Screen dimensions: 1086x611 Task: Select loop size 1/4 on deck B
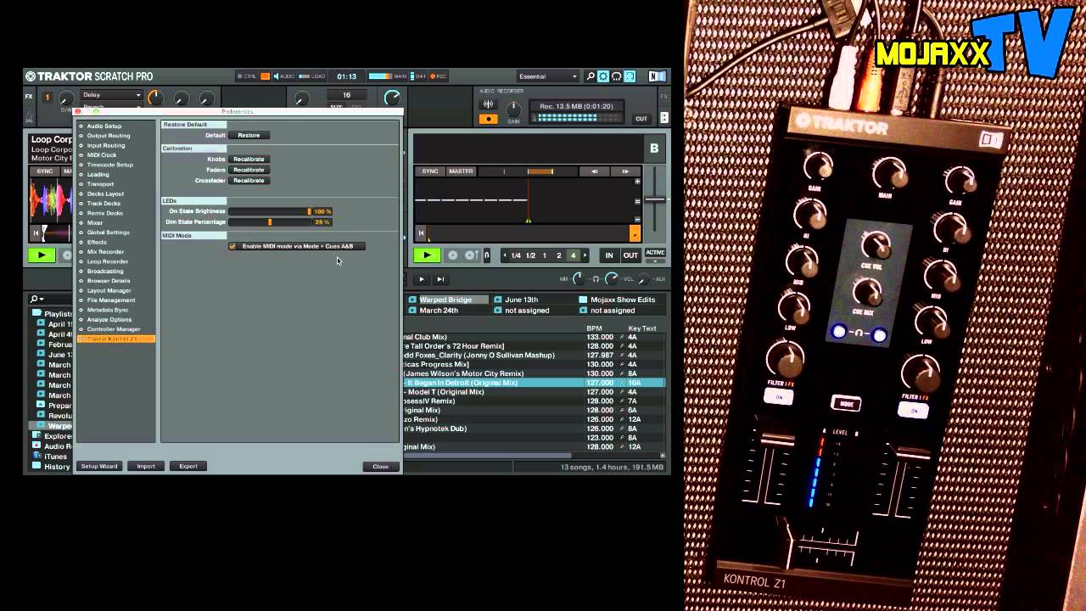click(516, 255)
